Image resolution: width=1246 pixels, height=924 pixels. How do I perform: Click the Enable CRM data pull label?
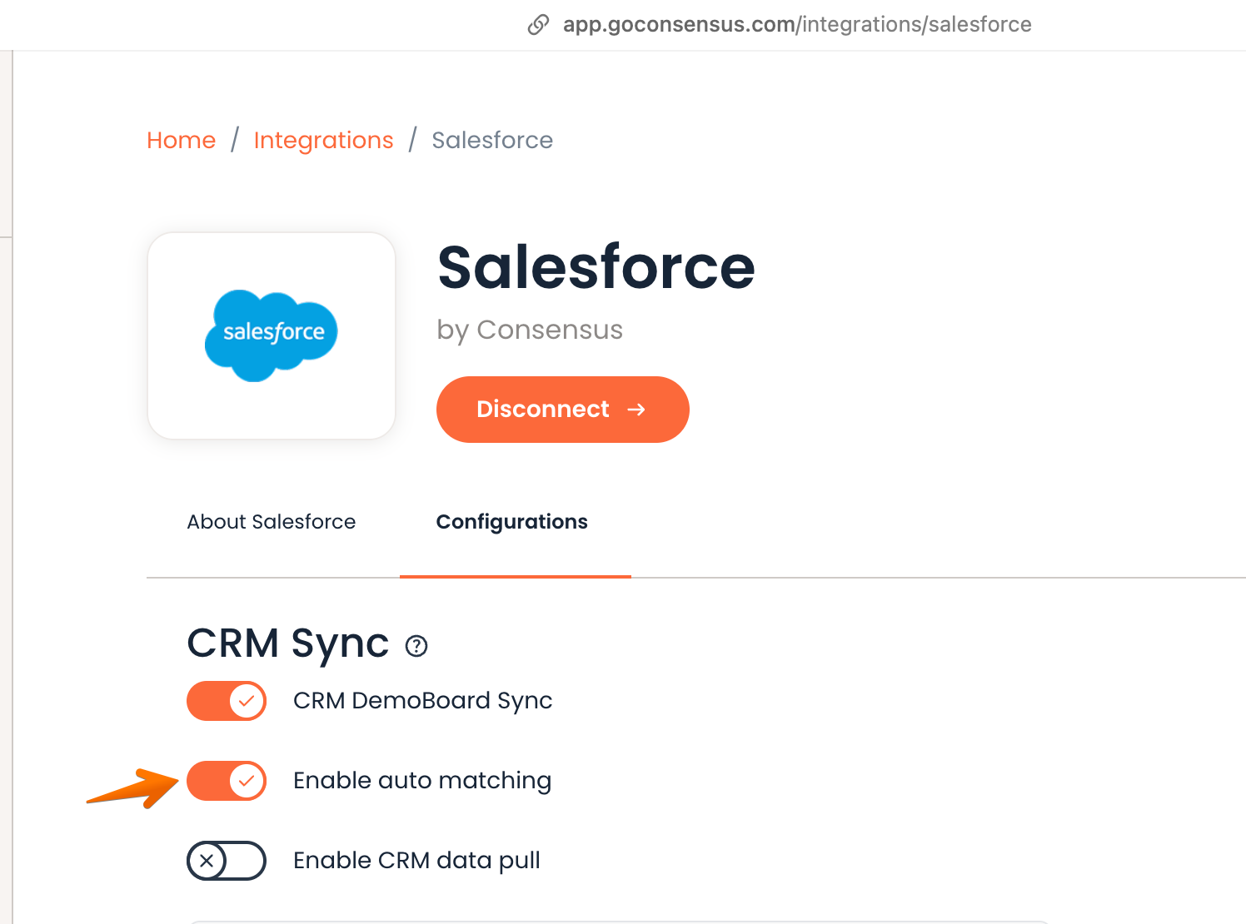click(416, 861)
